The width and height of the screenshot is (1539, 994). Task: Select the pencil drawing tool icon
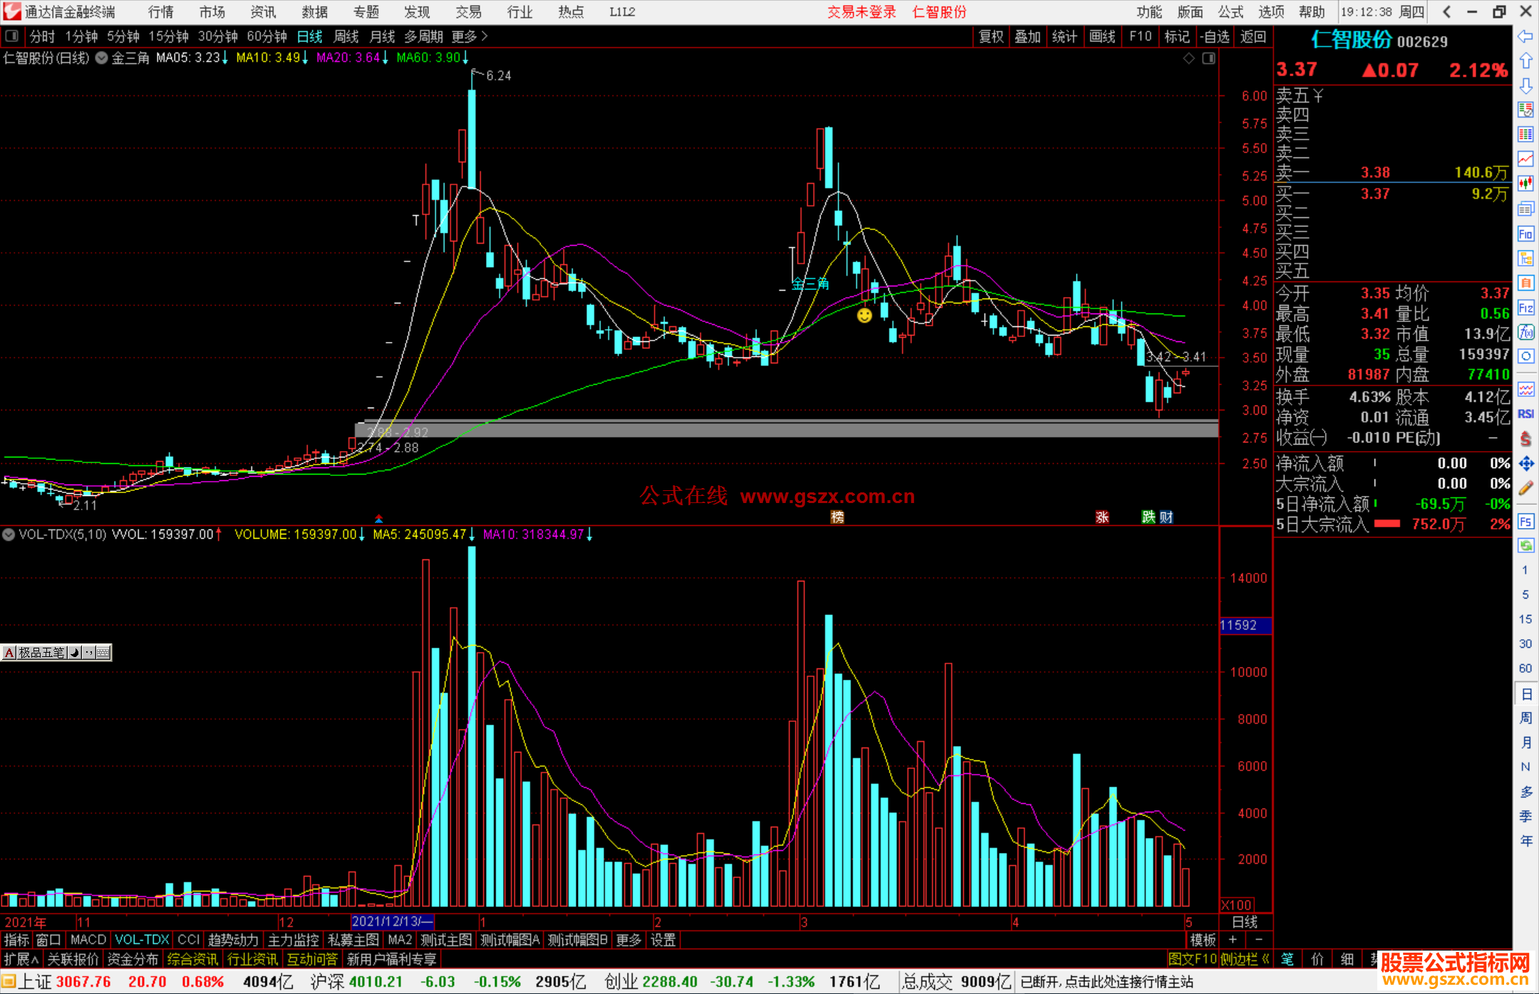1525,488
